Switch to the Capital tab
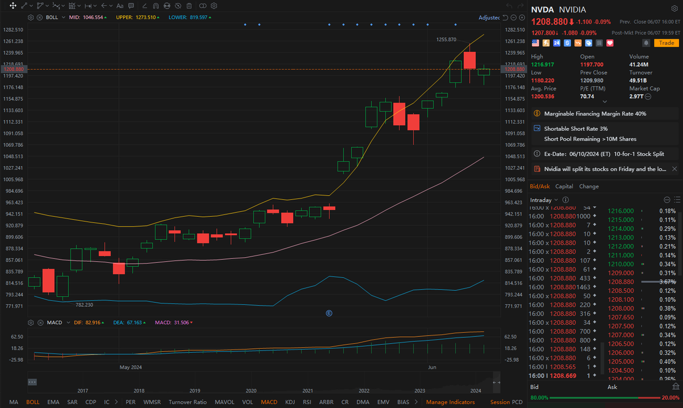Viewport: 683px width, 408px height. click(564, 186)
